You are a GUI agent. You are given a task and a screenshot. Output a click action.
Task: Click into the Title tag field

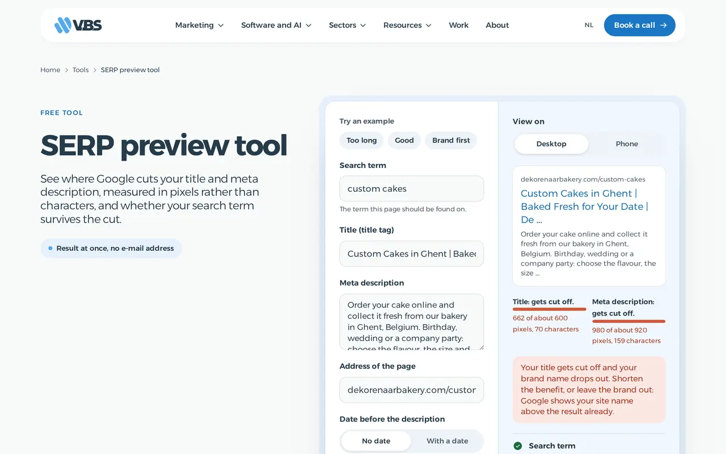point(412,254)
